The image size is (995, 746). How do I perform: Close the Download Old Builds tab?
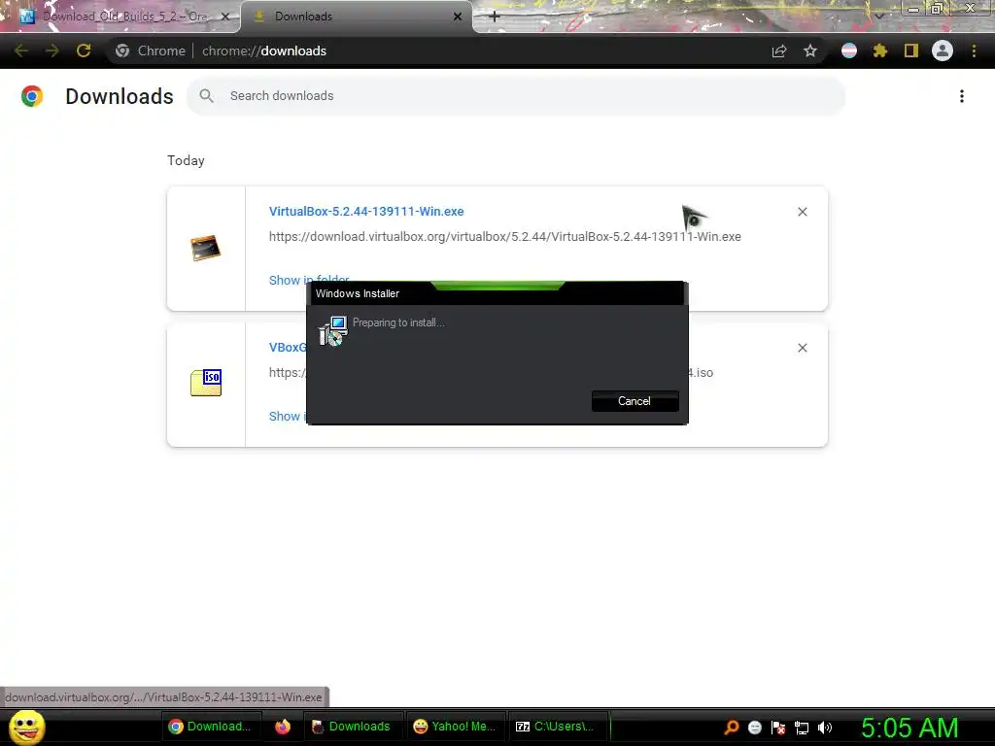coord(224,17)
